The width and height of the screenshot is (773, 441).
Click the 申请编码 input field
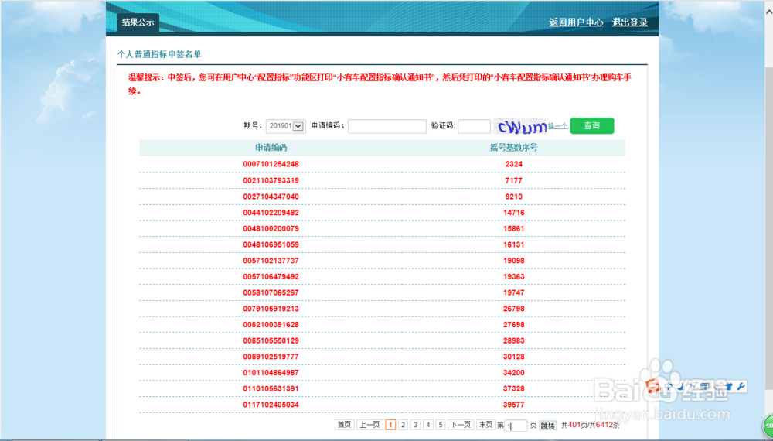click(387, 126)
